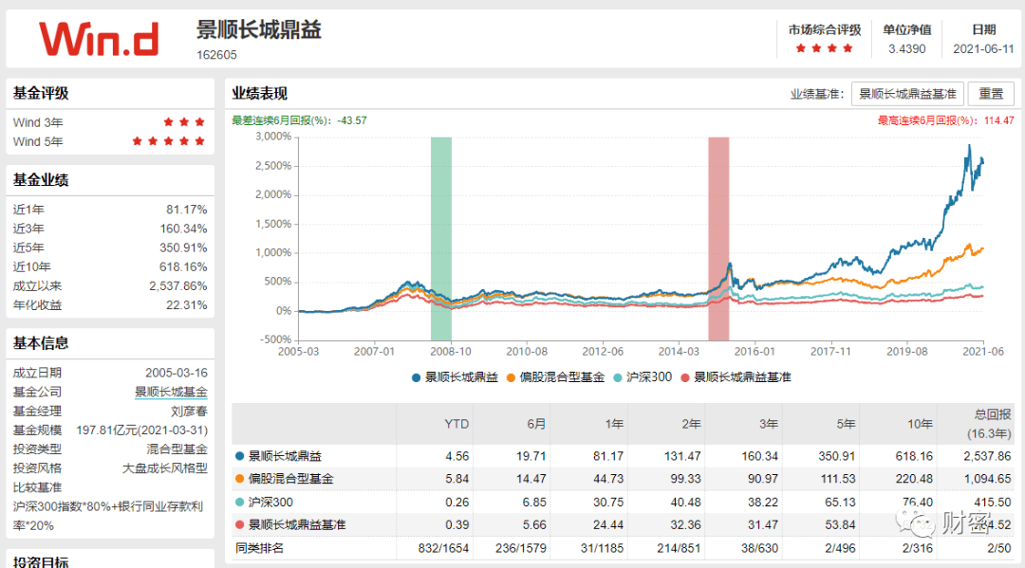Click the red dot beside 景顺长城鼎益基准 table row

click(x=239, y=524)
